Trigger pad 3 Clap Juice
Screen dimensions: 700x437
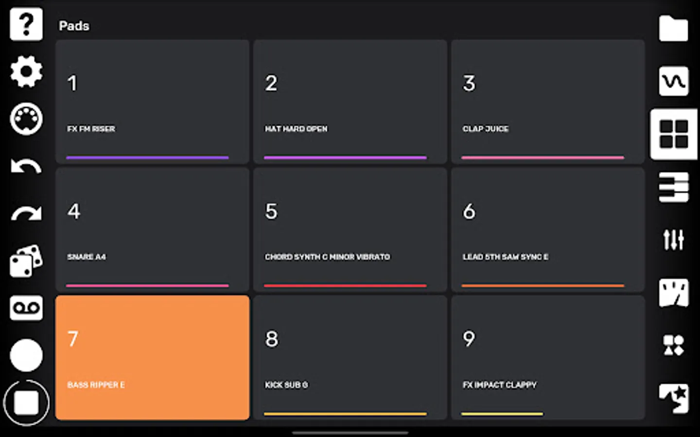(x=548, y=102)
